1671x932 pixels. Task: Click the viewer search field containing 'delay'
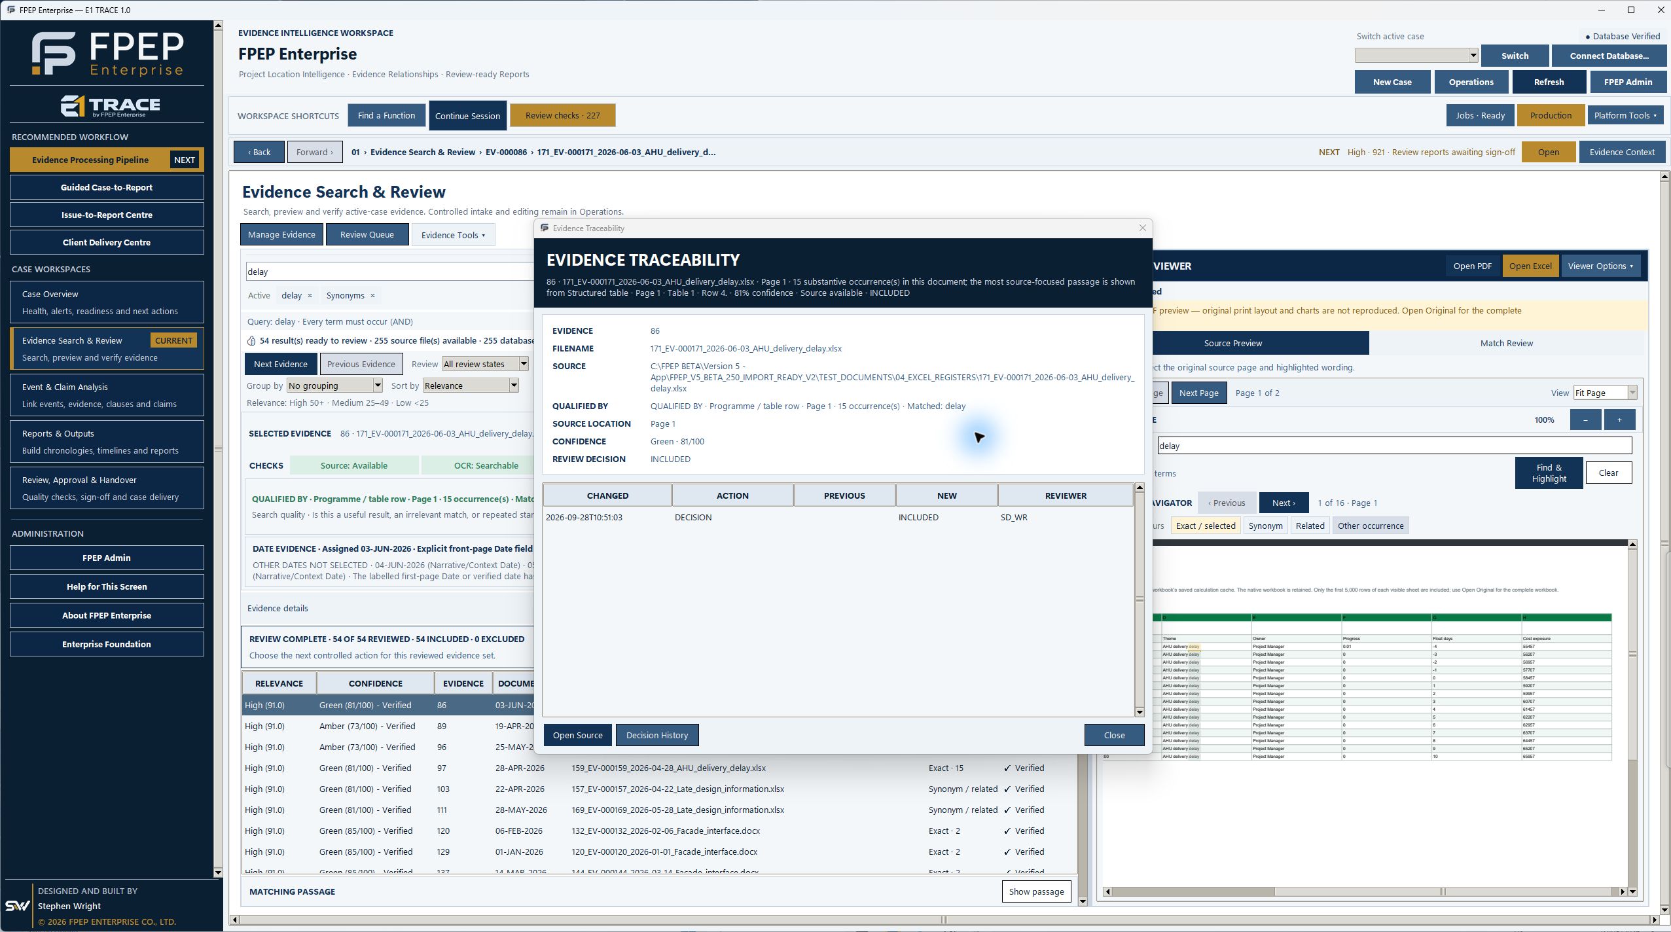tap(1394, 446)
